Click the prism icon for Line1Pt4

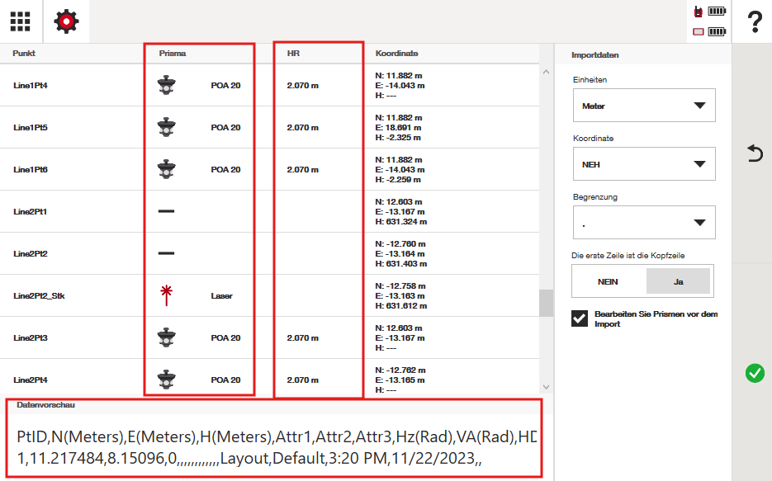tap(167, 85)
